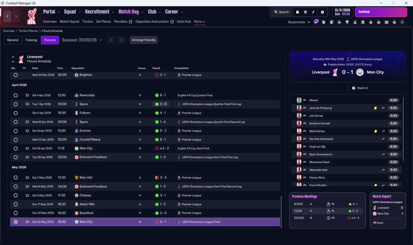
Task: Click TV icon on Man Utd row
Action: point(27,178)
